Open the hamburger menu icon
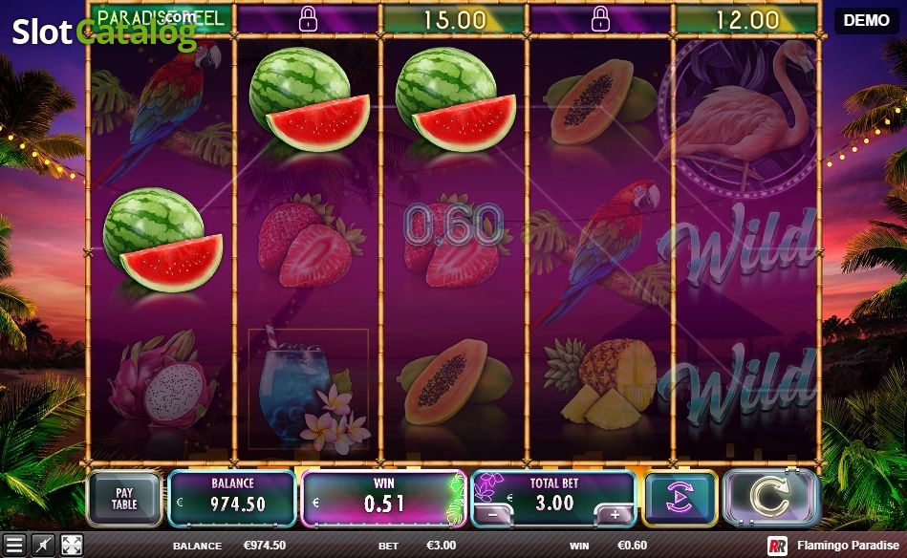 (14, 545)
